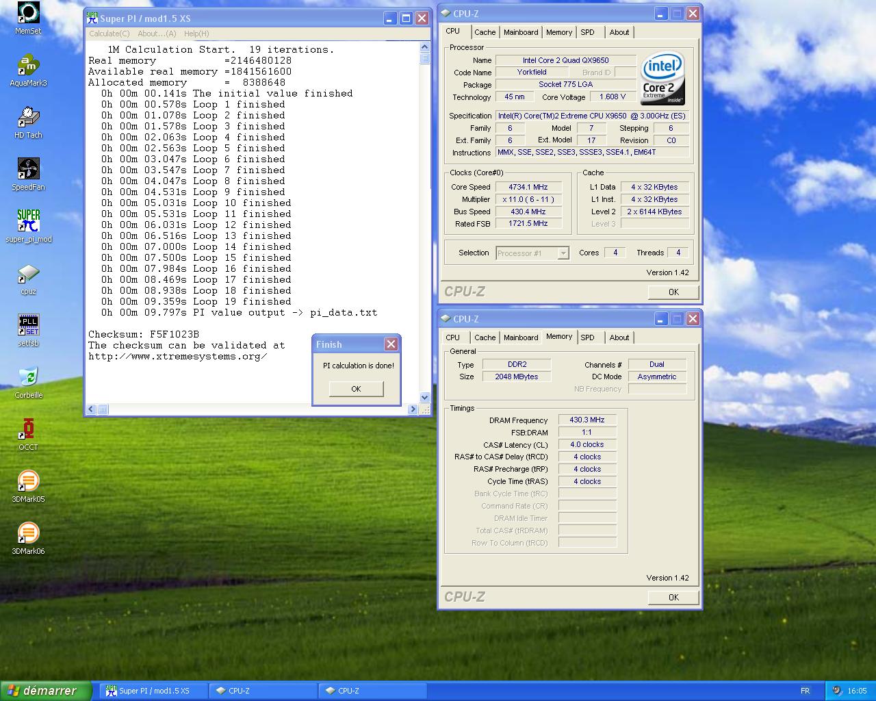Switch to About tab in lower CPU-Z
Viewport: 876px width, 701px height.
click(x=619, y=337)
